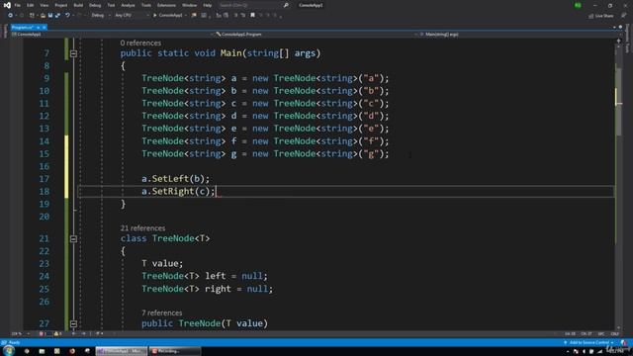
Task: Open the Windows Start button
Action: tap(9, 351)
